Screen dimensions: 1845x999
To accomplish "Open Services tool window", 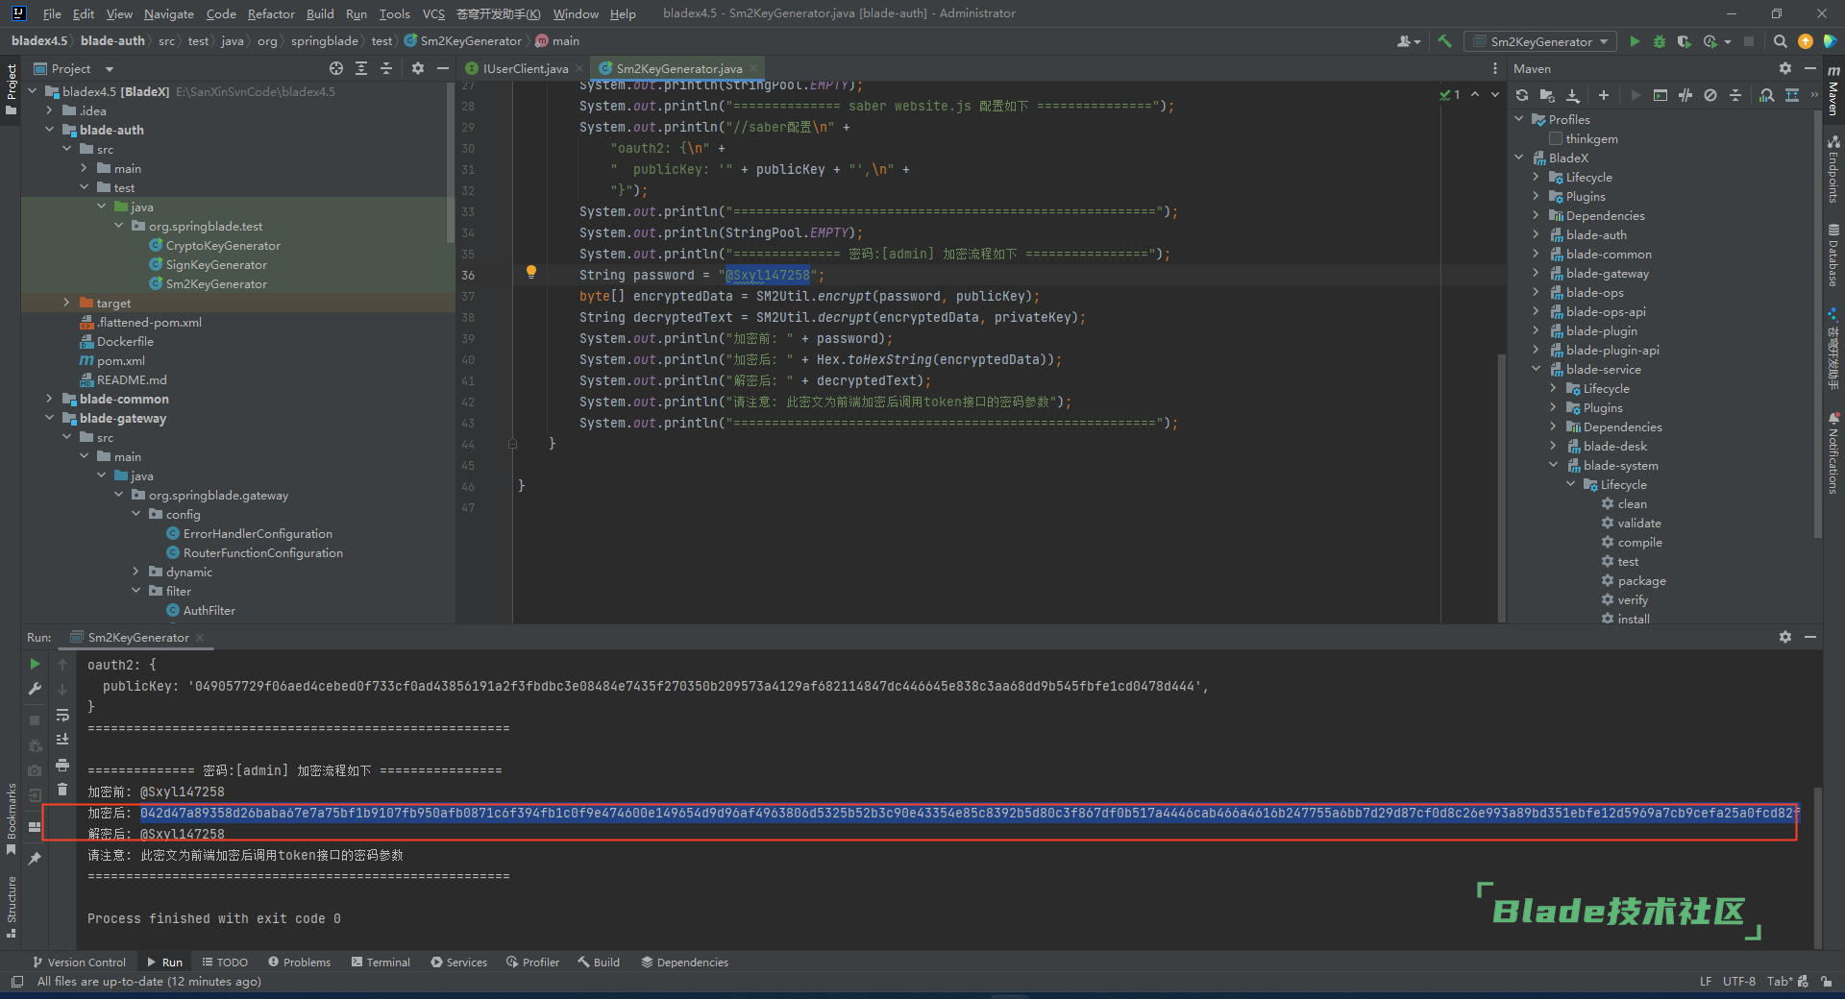I will (x=458, y=962).
